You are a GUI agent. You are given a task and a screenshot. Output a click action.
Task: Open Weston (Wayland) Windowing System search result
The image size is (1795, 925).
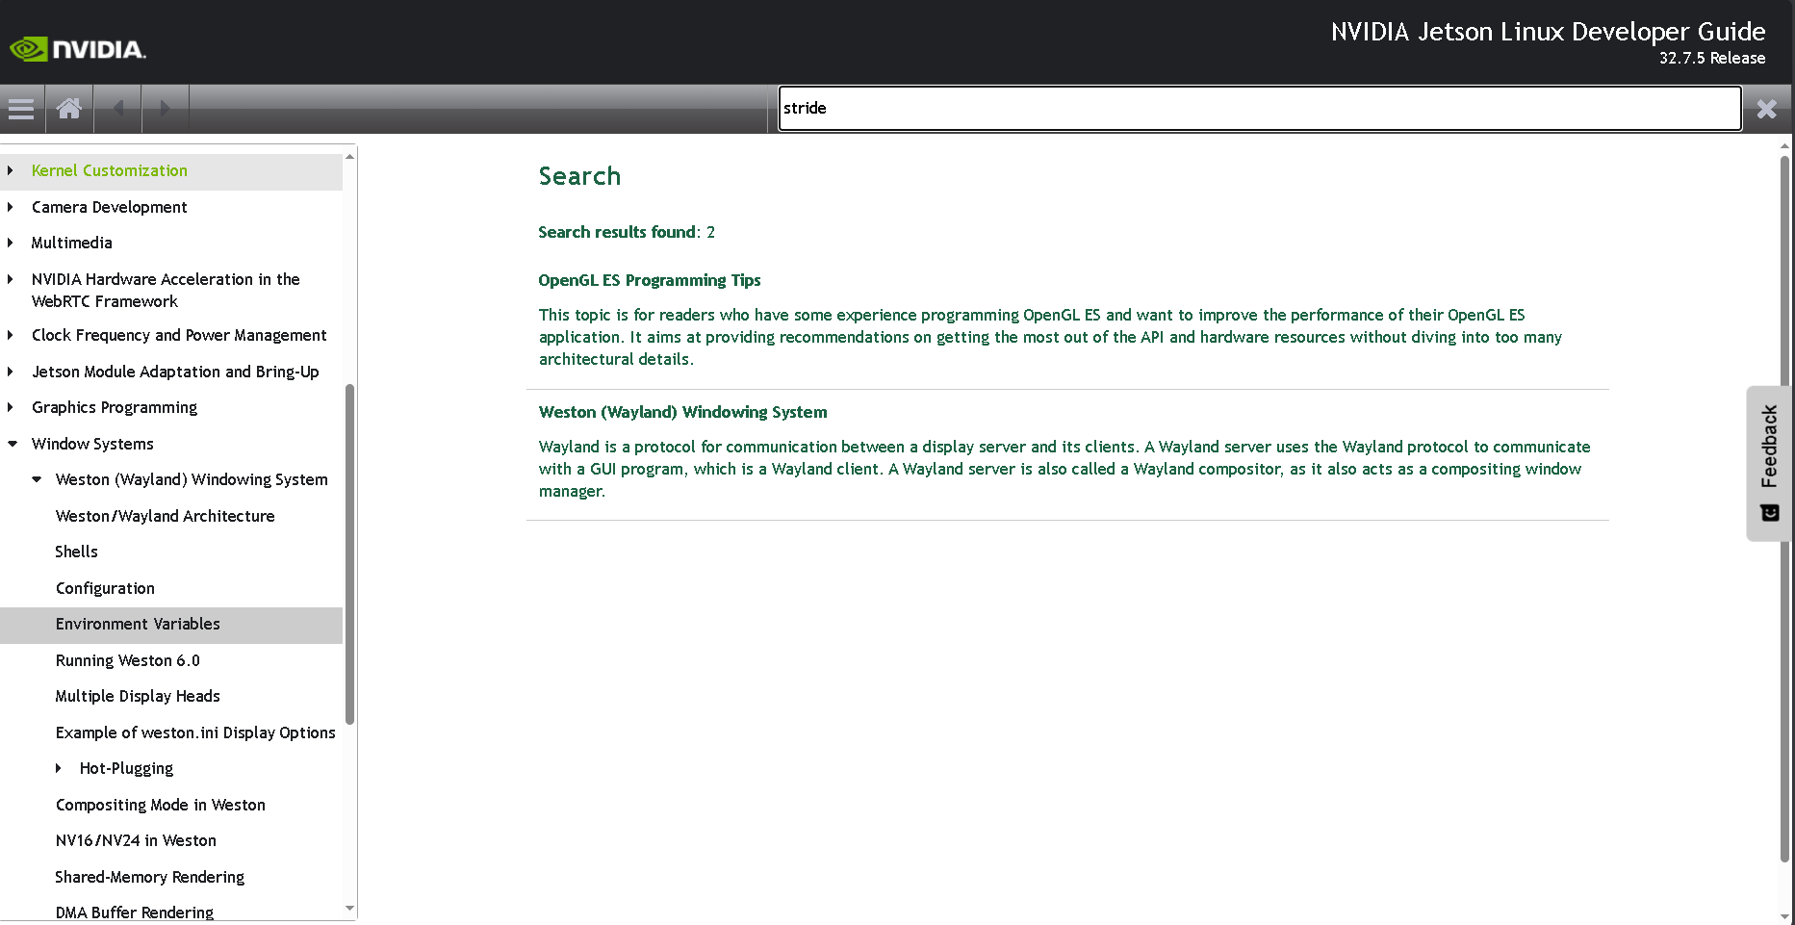[x=682, y=412]
